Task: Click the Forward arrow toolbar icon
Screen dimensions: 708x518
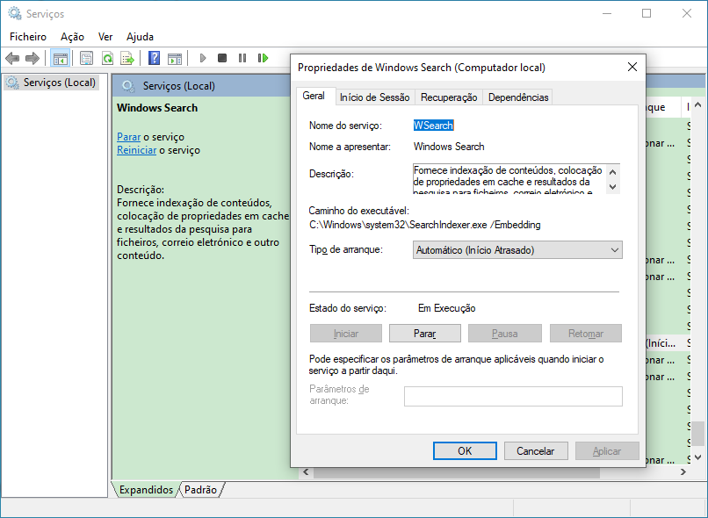Action: click(32, 58)
